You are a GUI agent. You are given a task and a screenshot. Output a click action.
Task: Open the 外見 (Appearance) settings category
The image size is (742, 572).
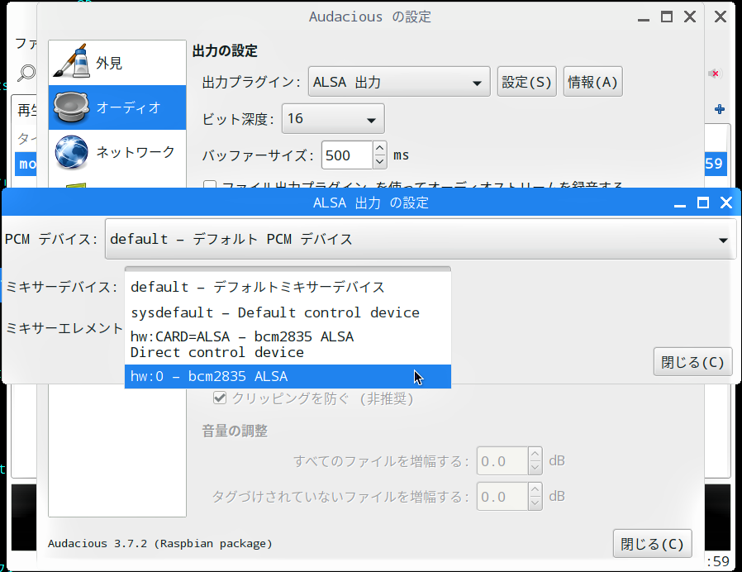[117, 63]
